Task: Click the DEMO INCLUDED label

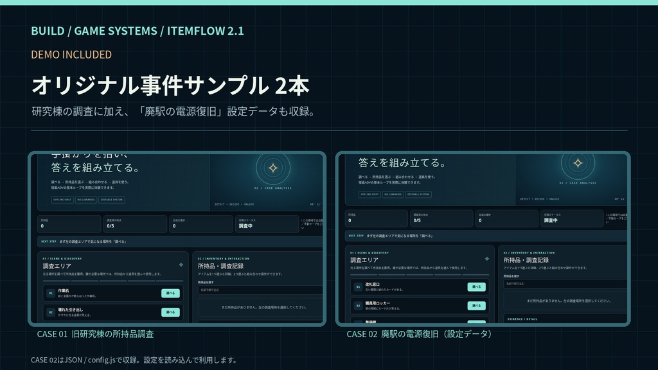Action: click(x=71, y=55)
